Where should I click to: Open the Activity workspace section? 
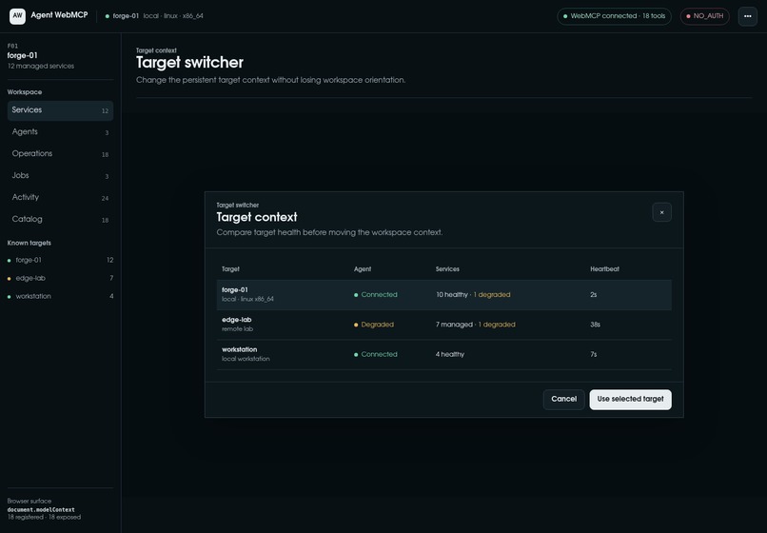[x=60, y=198]
